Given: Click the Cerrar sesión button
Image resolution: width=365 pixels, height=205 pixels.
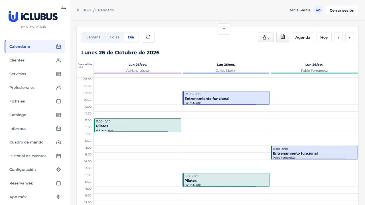Looking at the screenshot, I should click(342, 10).
